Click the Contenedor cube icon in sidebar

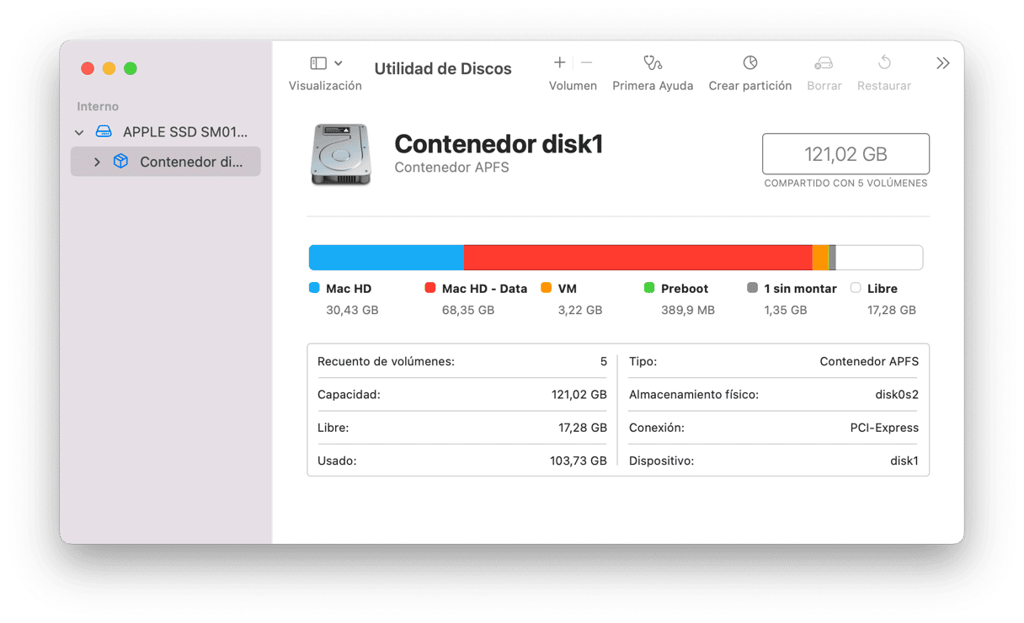pyautogui.click(x=121, y=161)
